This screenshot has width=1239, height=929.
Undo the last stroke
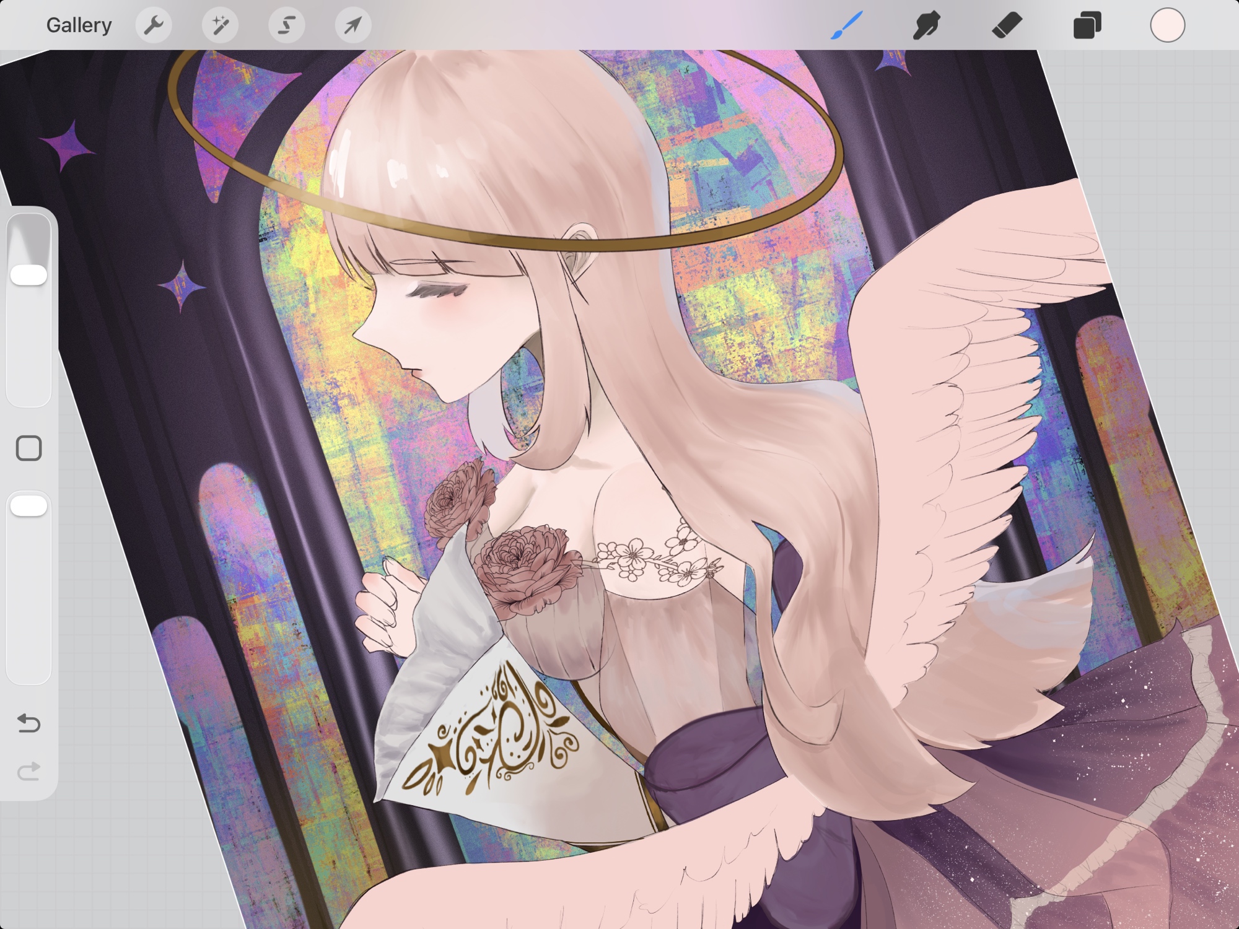coord(28,722)
